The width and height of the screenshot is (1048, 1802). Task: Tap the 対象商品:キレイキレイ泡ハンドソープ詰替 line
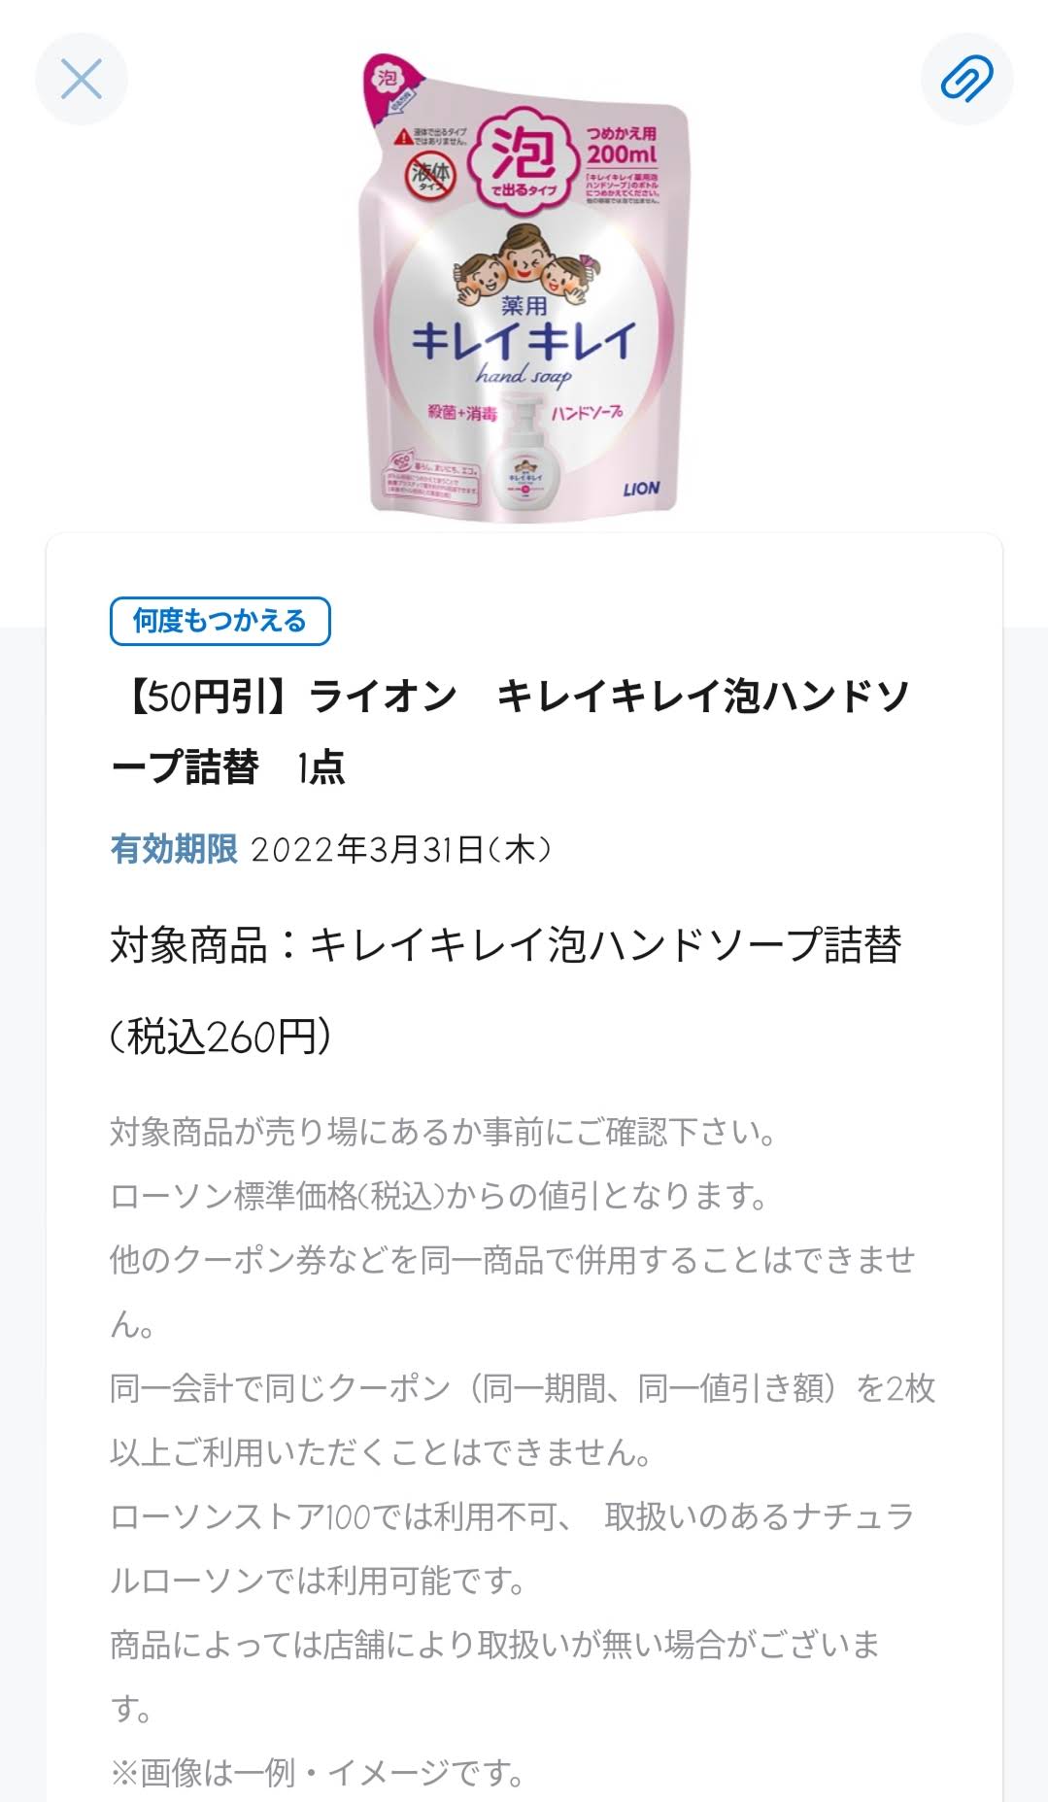point(506,944)
